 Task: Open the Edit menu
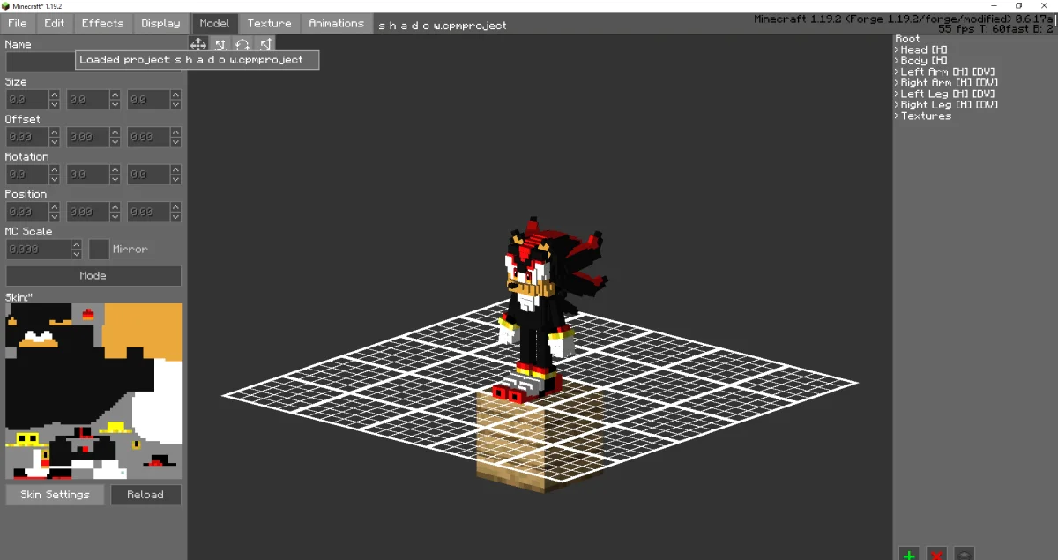[x=55, y=24]
